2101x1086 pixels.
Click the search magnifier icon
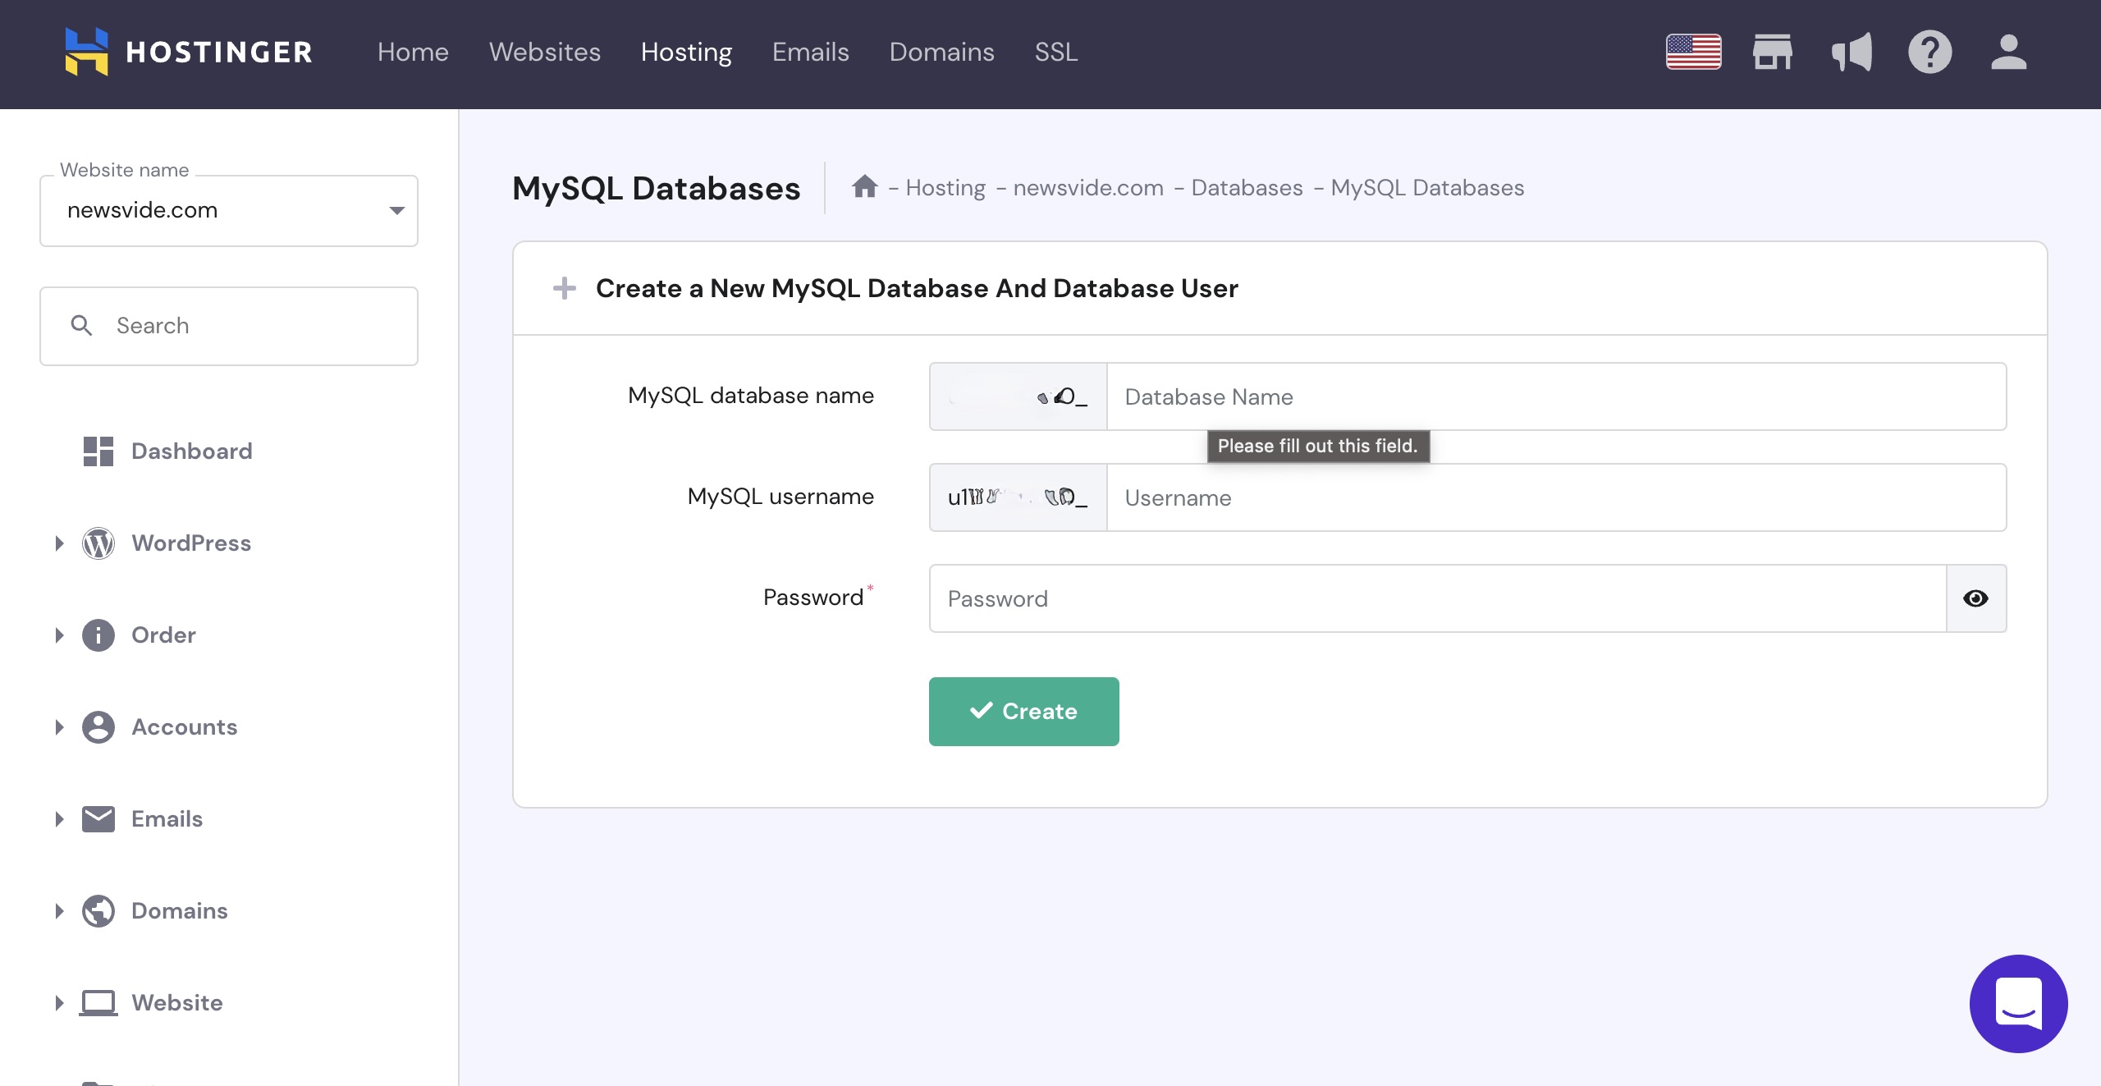pyautogui.click(x=81, y=325)
